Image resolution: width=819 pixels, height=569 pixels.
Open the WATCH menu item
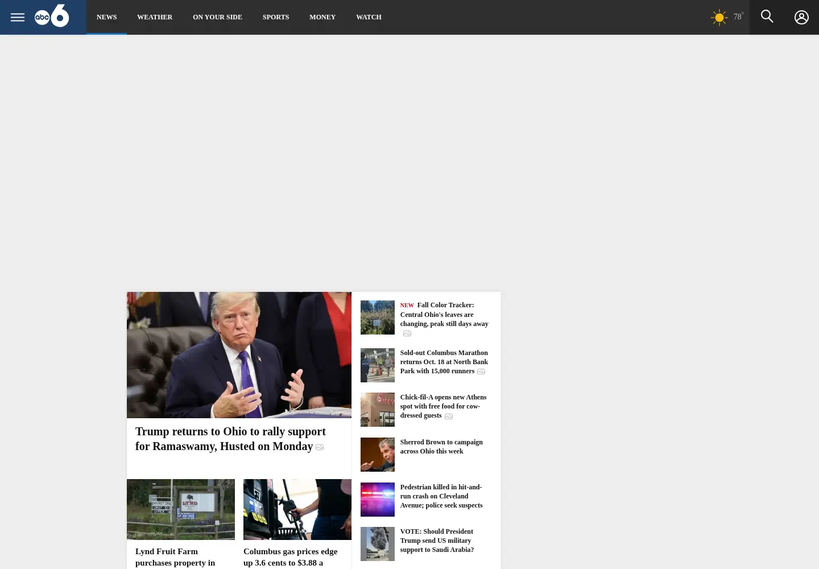tap(369, 17)
